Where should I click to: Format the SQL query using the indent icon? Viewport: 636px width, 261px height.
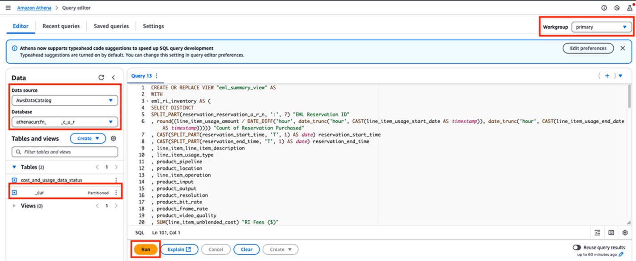[598, 232]
